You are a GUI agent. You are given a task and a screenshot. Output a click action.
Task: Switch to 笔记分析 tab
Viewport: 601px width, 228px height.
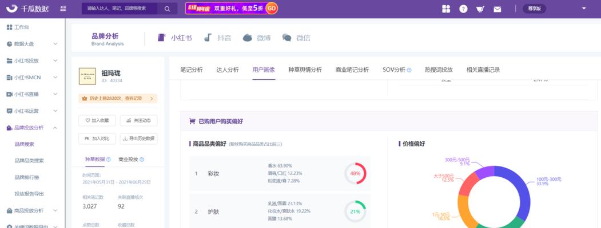click(x=192, y=70)
